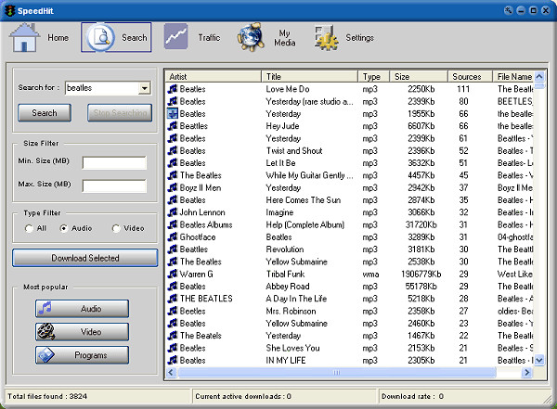
Task: Select the Here Comes The Sun title
Action: (x=303, y=200)
